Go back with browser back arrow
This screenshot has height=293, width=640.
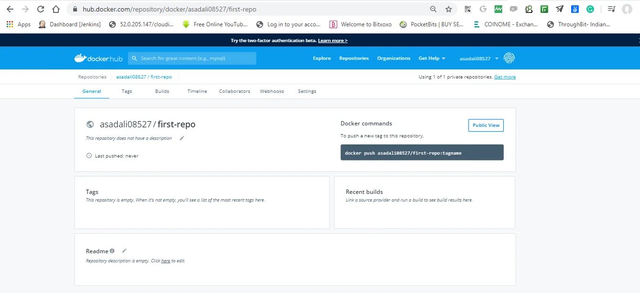pyautogui.click(x=10, y=9)
